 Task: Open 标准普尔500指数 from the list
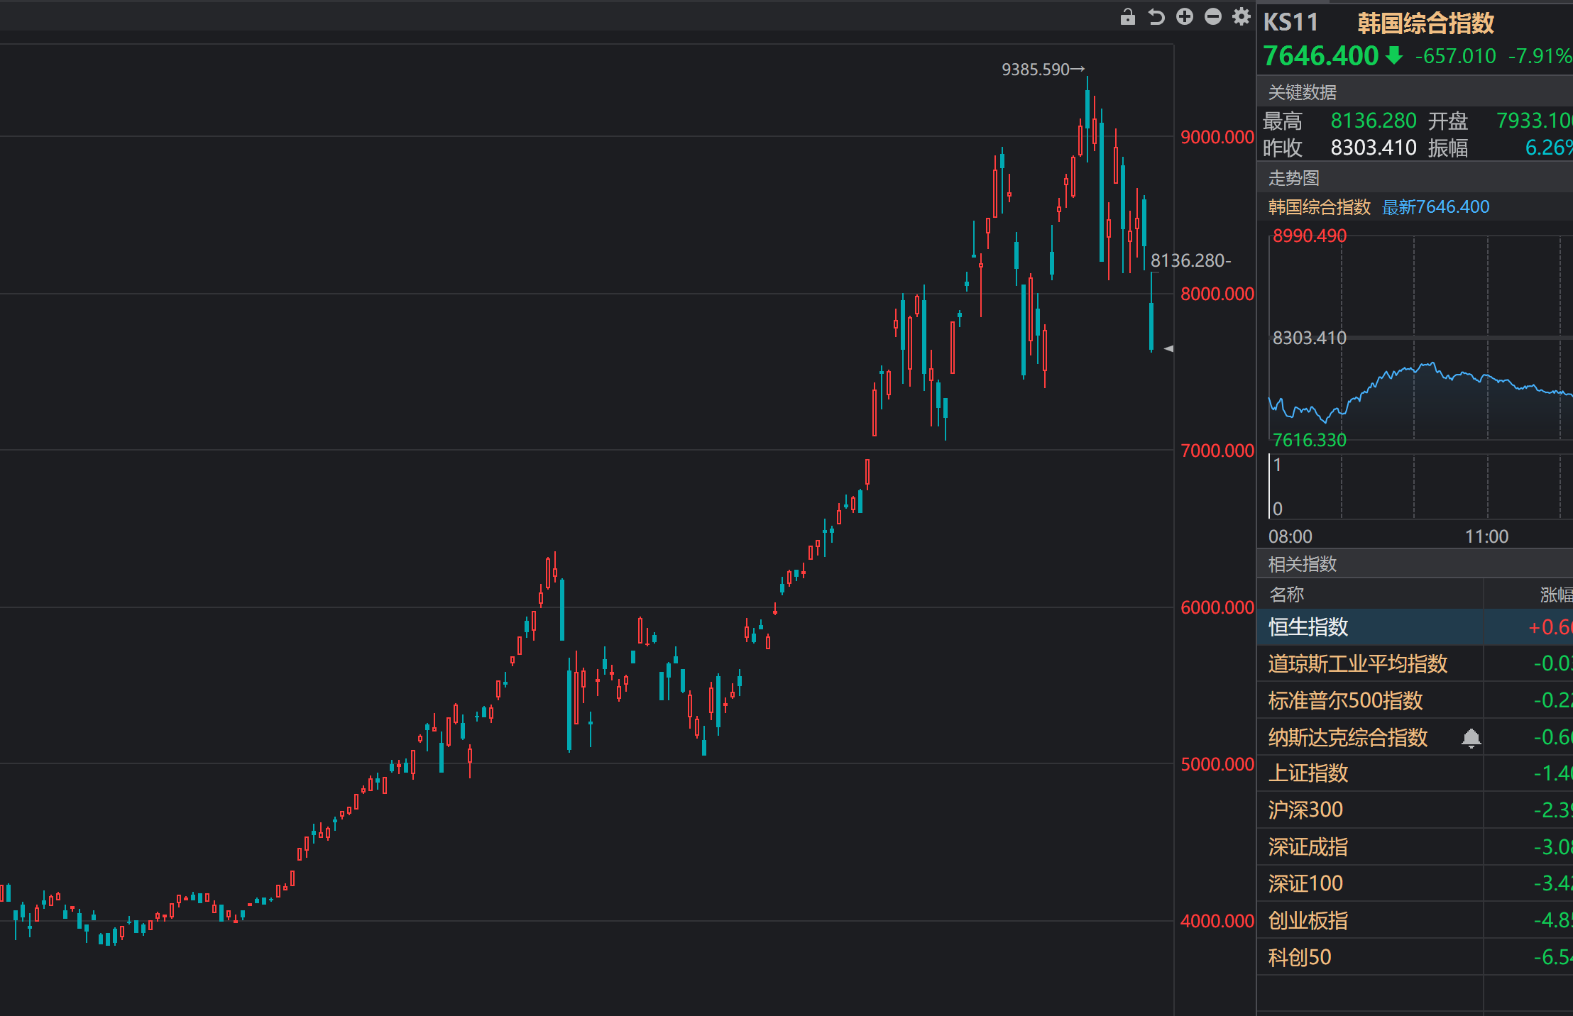[x=1415, y=700]
